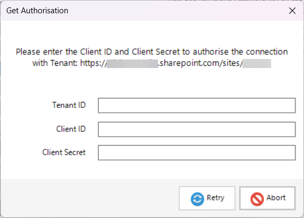
Task: Click the 'Please enter the Client ID' instruction line
Action: point(152,52)
